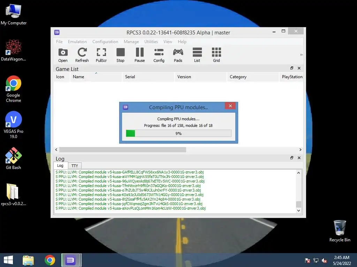Sort by the Category column header
This screenshot has width=357, height=267.
[x=253, y=77]
